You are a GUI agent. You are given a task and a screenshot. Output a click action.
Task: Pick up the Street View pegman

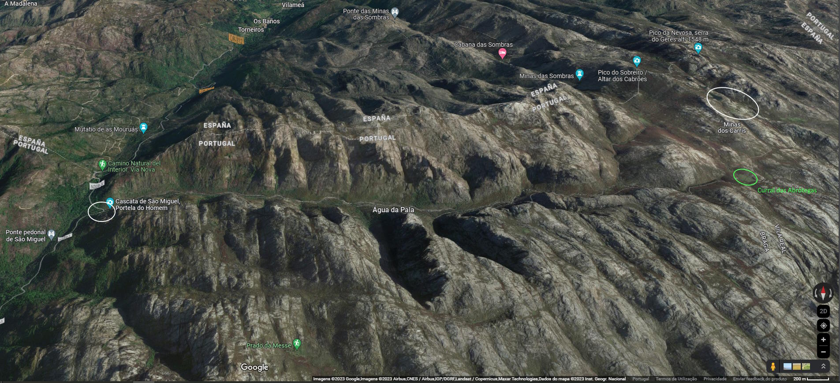click(773, 366)
